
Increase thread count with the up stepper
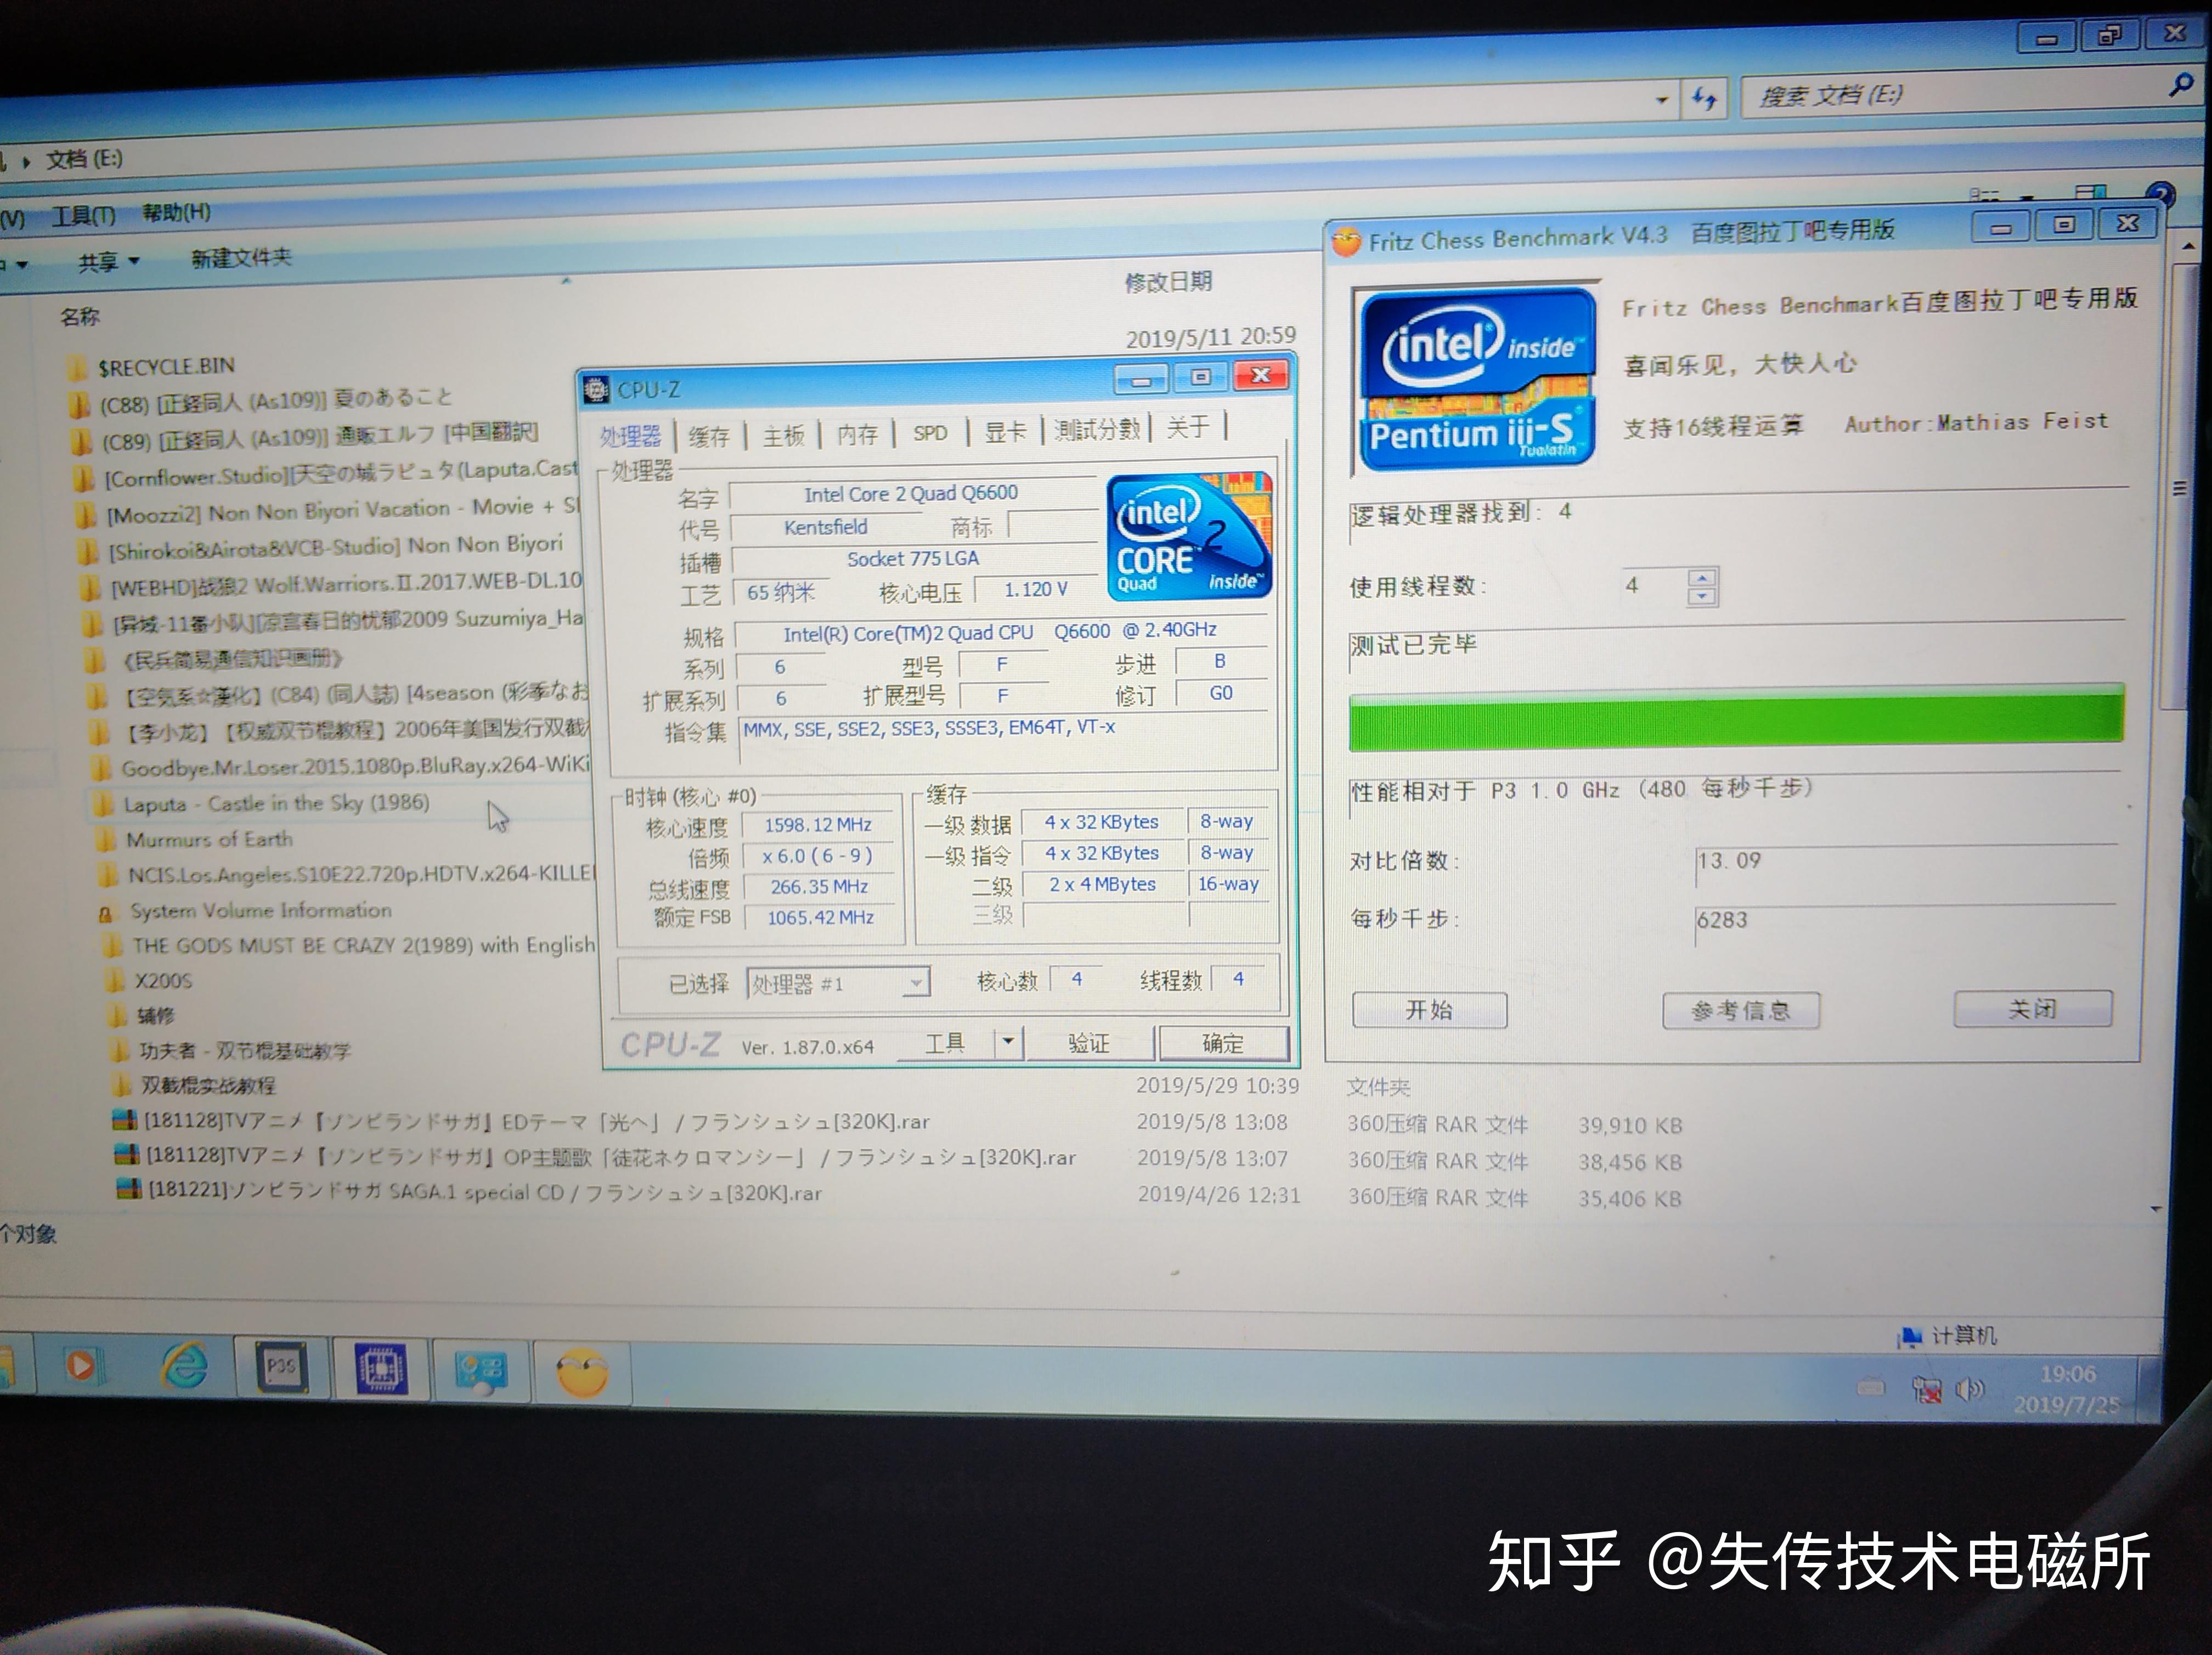click(1701, 577)
